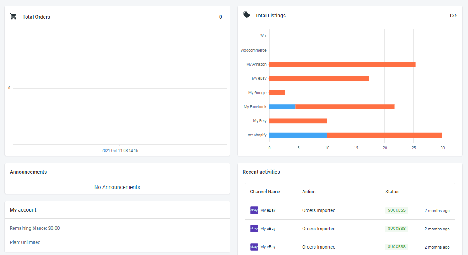Click the My Amazon axis label
This screenshot has height=255, width=468.
pyautogui.click(x=256, y=64)
